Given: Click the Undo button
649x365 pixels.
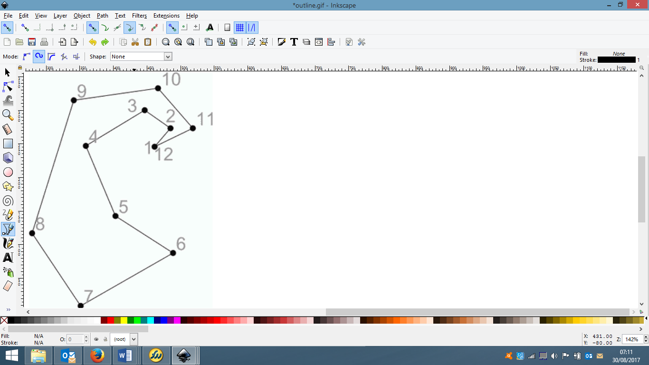Looking at the screenshot, I should pyautogui.click(x=93, y=42).
